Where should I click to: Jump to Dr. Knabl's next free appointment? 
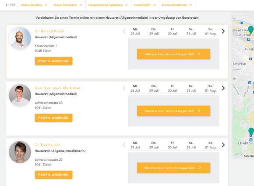tap(173, 54)
